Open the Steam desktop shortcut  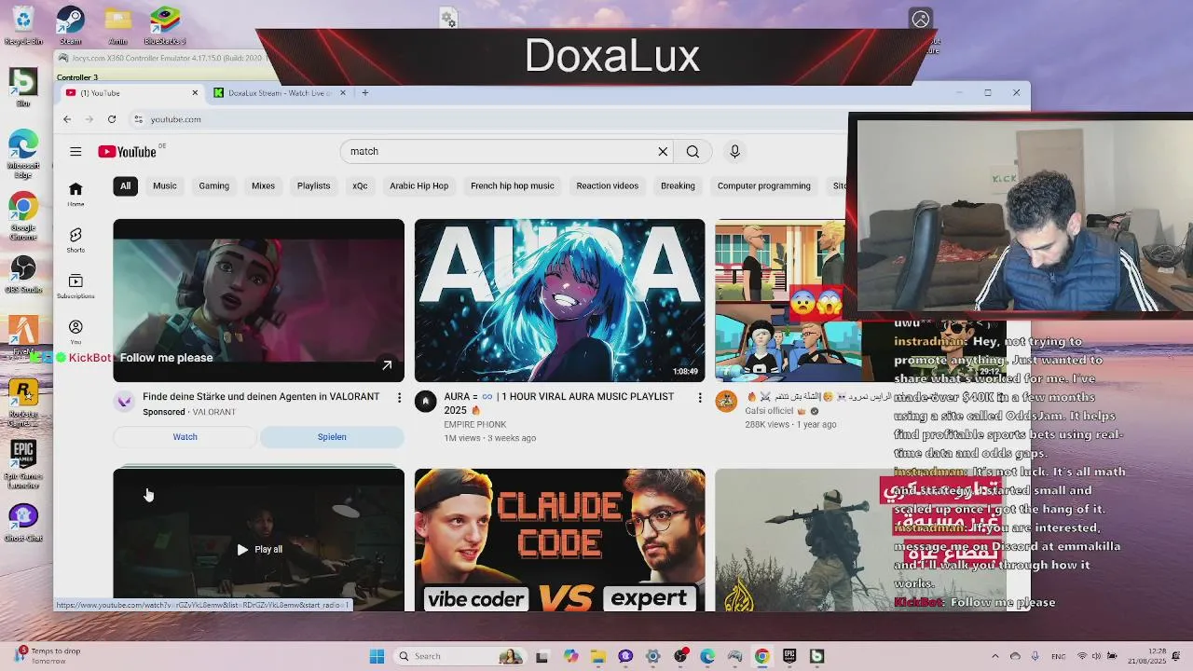(x=71, y=25)
